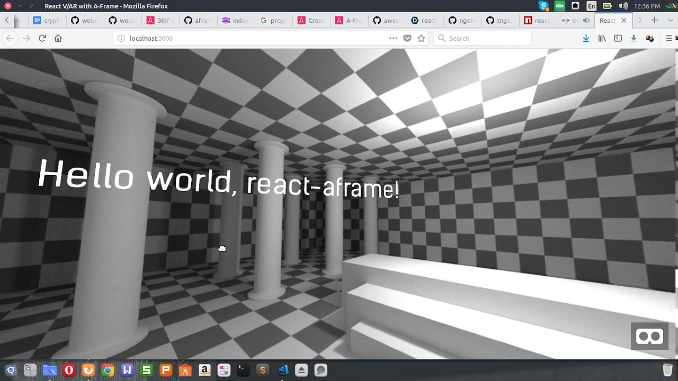Switch to the 'ngok' GitHub tab
Image resolution: width=678 pixels, height=381 pixels.
pos(463,21)
